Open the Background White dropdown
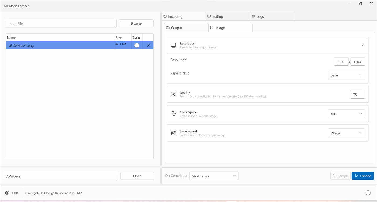377x202 pixels. pyautogui.click(x=347, y=133)
